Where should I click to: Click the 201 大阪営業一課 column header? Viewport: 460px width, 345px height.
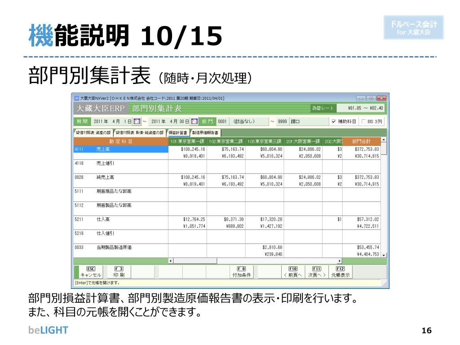(x=303, y=142)
